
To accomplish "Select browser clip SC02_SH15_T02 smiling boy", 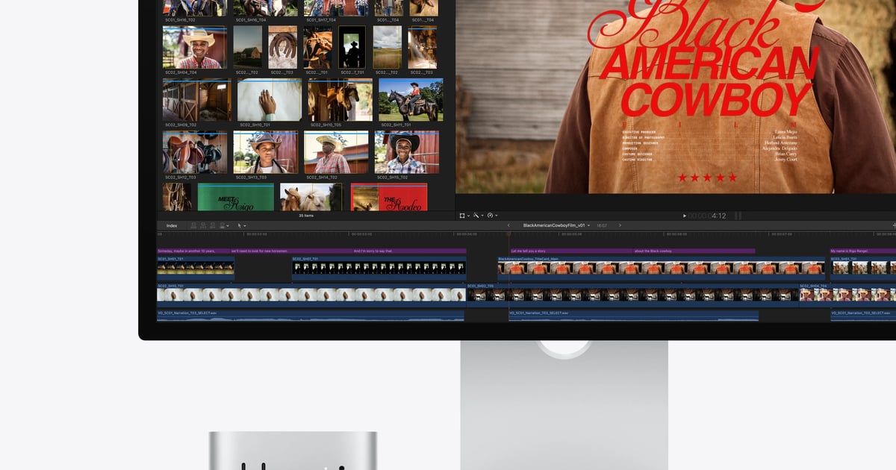I will (407, 152).
